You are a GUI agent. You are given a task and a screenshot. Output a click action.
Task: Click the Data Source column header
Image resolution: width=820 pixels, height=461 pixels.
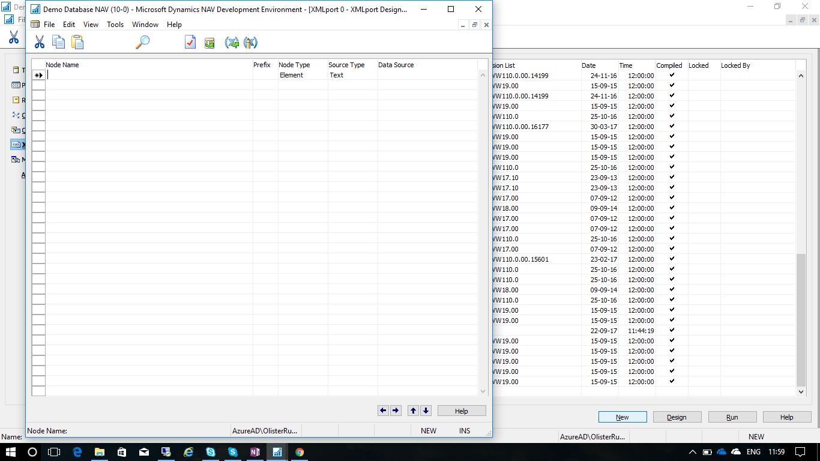pyautogui.click(x=427, y=65)
